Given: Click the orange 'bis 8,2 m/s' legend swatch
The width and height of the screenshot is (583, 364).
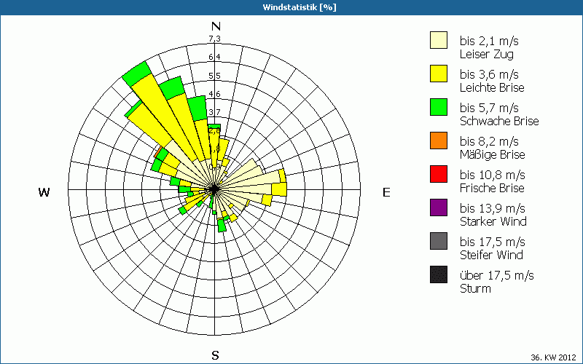Looking at the screenshot, I should click(x=439, y=141).
